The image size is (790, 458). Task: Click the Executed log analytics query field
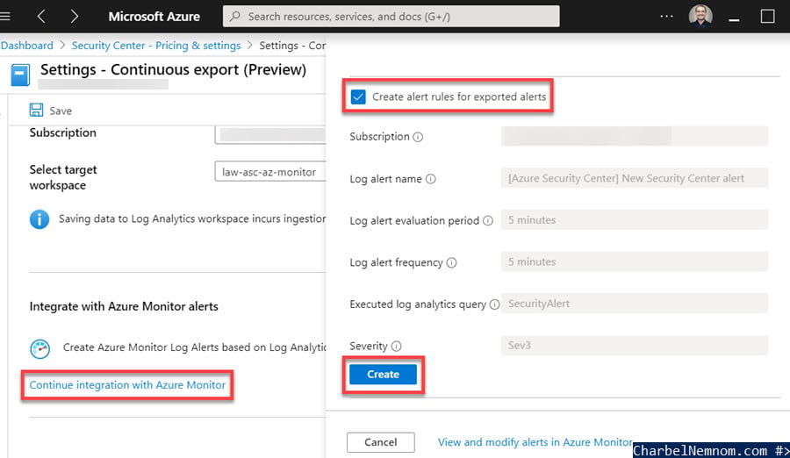tap(635, 304)
